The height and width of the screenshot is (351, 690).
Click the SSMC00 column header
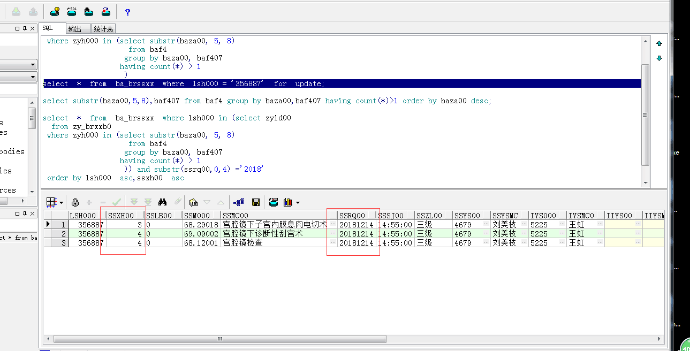click(279, 216)
